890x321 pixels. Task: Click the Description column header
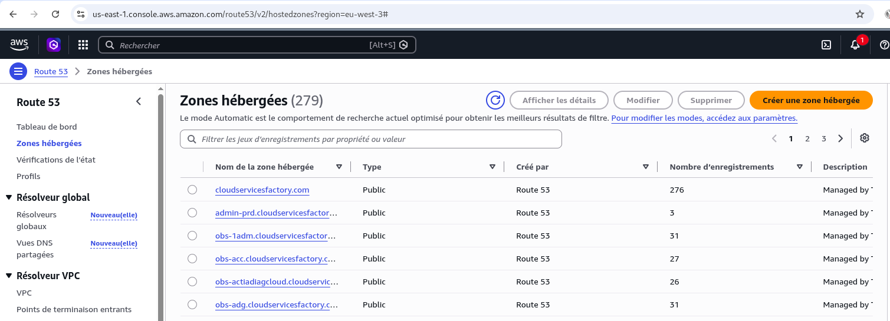pos(845,167)
